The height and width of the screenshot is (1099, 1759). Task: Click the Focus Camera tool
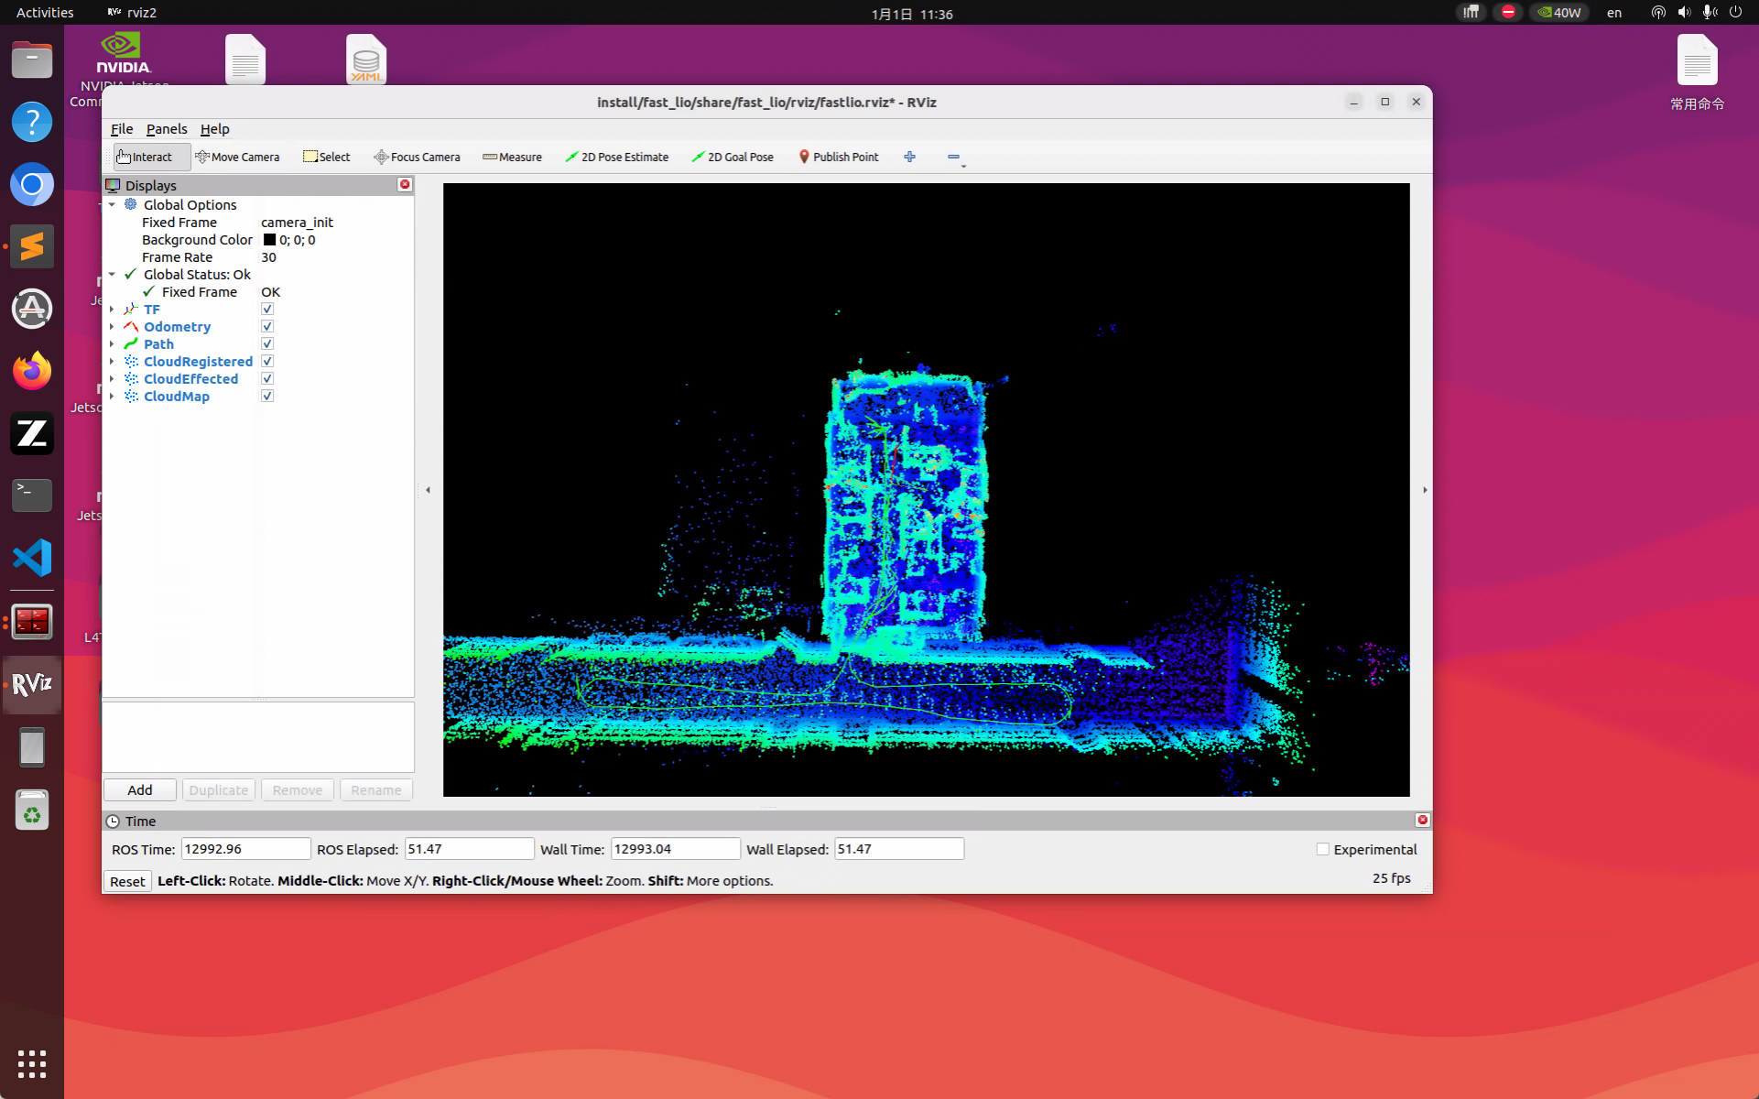417,157
